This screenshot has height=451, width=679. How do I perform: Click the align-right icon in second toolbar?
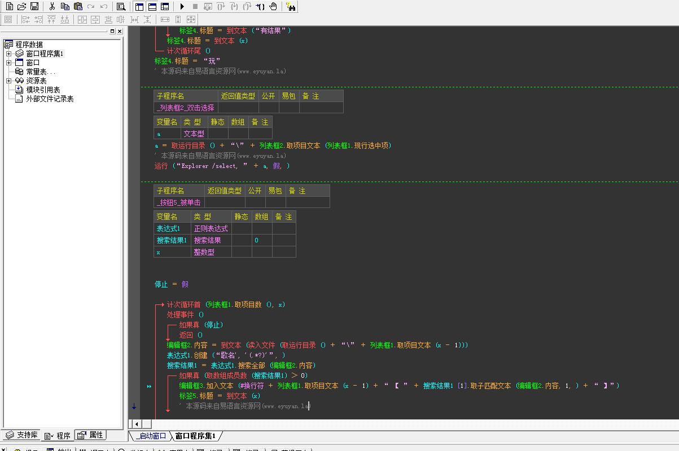[x=38, y=20]
